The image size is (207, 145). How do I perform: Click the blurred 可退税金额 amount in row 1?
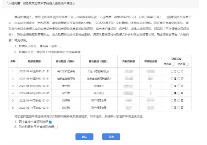(151, 72)
